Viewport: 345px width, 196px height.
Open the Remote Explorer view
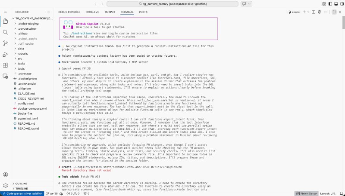coord(6,77)
